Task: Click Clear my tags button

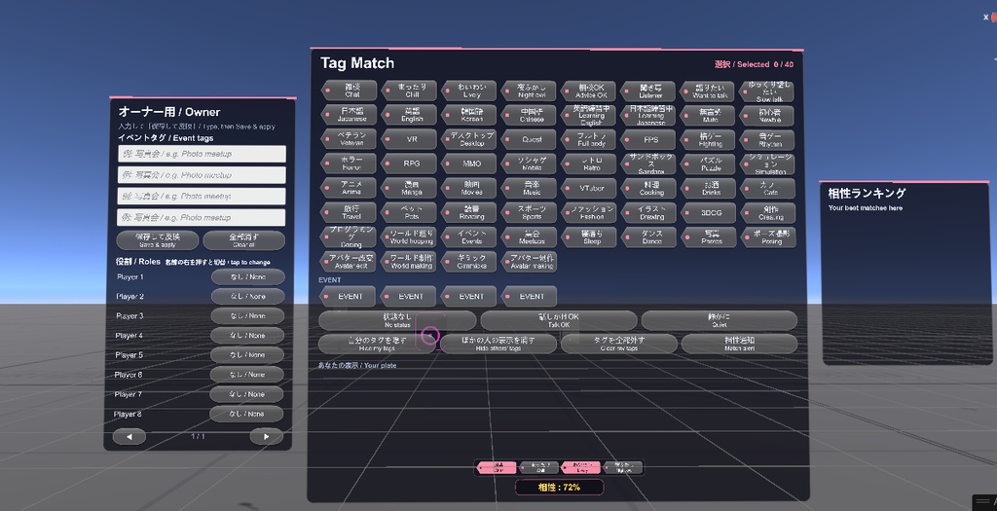Action: coord(618,344)
